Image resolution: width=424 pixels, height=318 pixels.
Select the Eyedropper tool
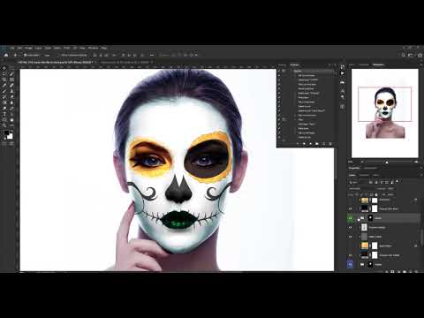[4, 86]
